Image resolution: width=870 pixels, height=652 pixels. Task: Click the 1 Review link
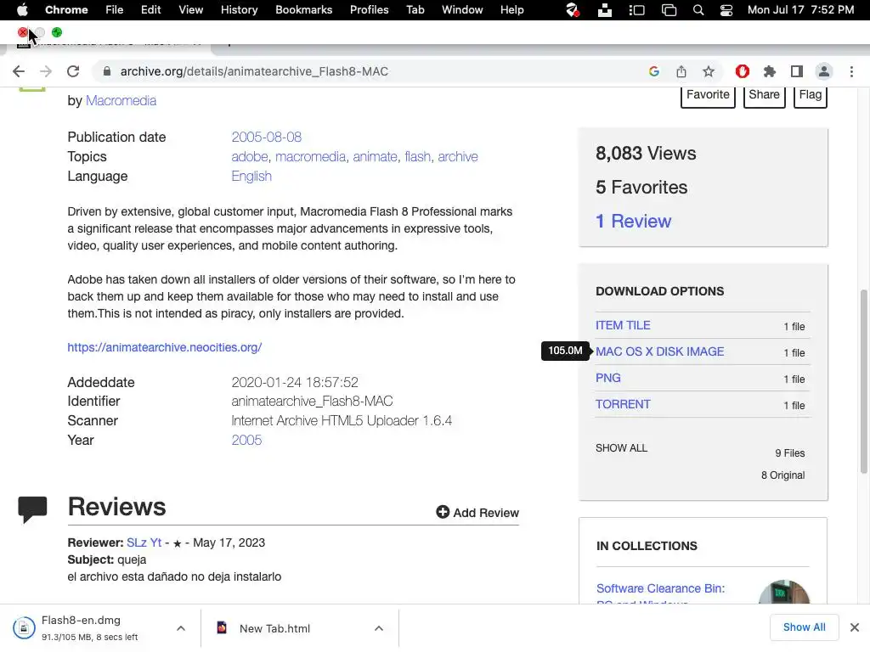pos(633,222)
